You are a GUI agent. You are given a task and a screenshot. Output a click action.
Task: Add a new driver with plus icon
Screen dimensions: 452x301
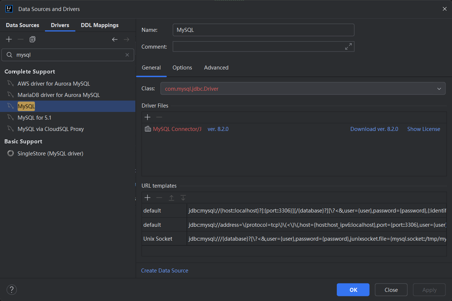pyautogui.click(x=9, y=39)
